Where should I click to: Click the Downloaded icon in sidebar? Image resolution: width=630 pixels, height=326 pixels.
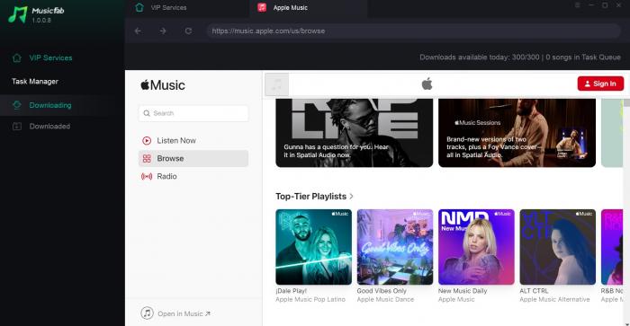tap(17, 127)
